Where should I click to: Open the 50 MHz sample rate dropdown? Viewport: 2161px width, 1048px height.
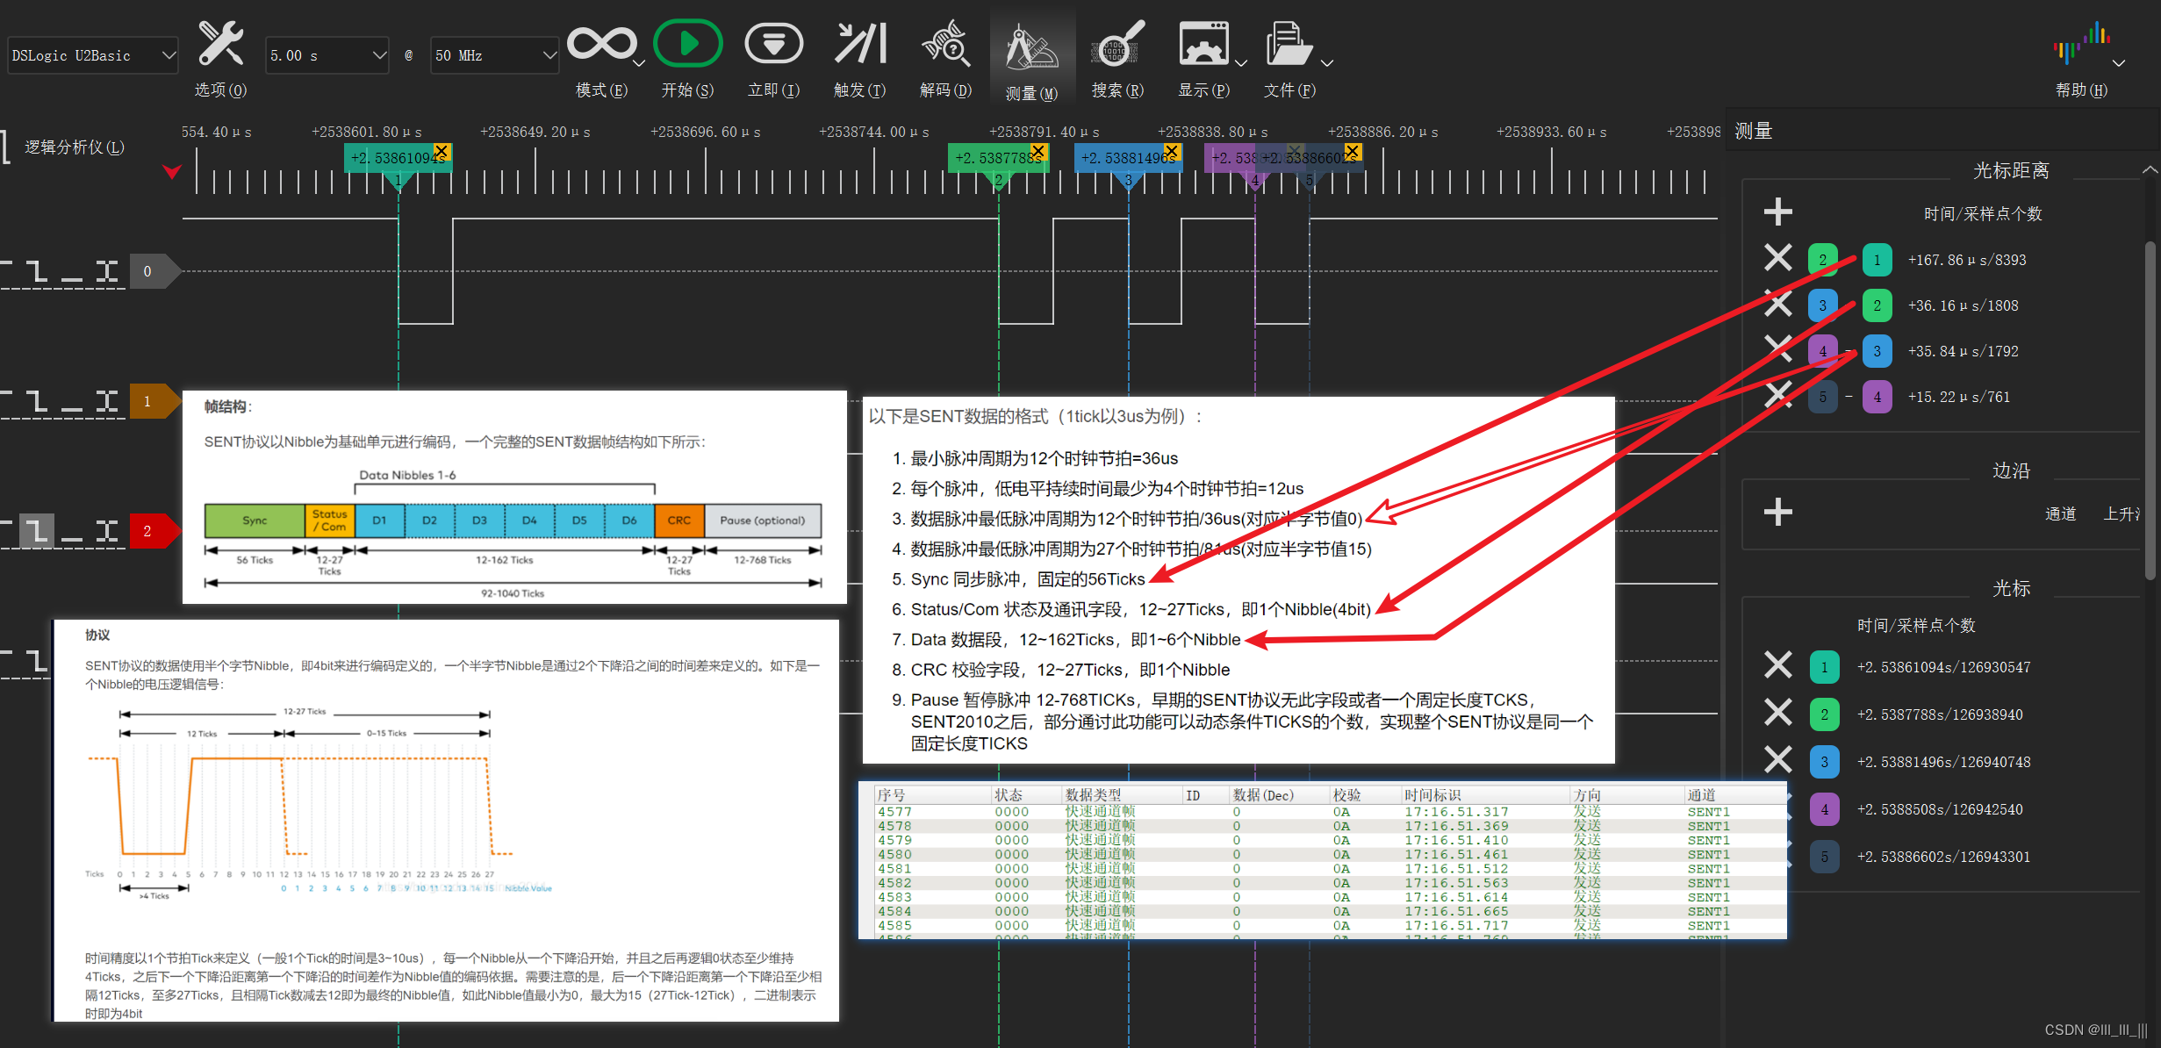click(x=494, y=55)
